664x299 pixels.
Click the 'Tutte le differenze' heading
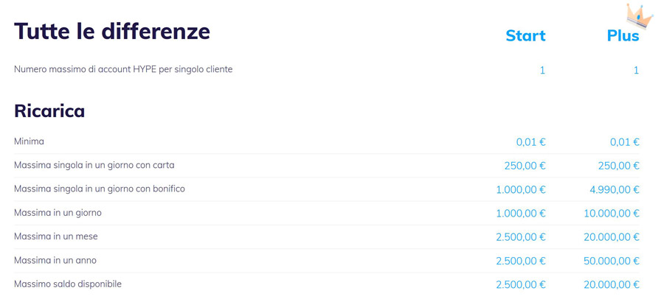(x=112, y=31)
